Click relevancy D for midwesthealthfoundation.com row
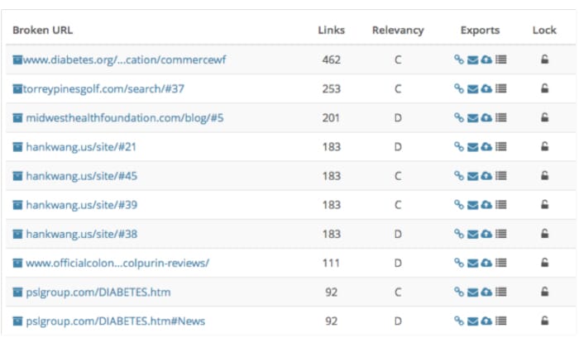 click(x=398, y=118)
